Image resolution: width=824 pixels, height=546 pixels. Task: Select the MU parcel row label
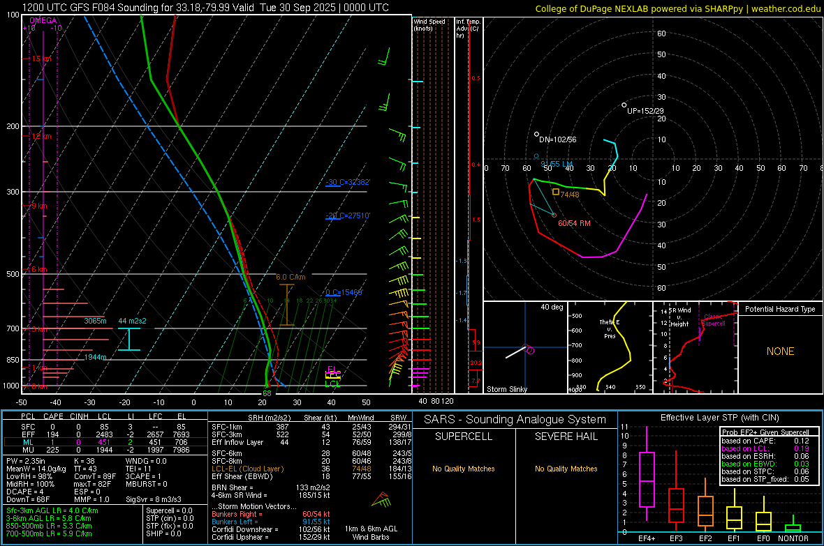tap(29, 450)
